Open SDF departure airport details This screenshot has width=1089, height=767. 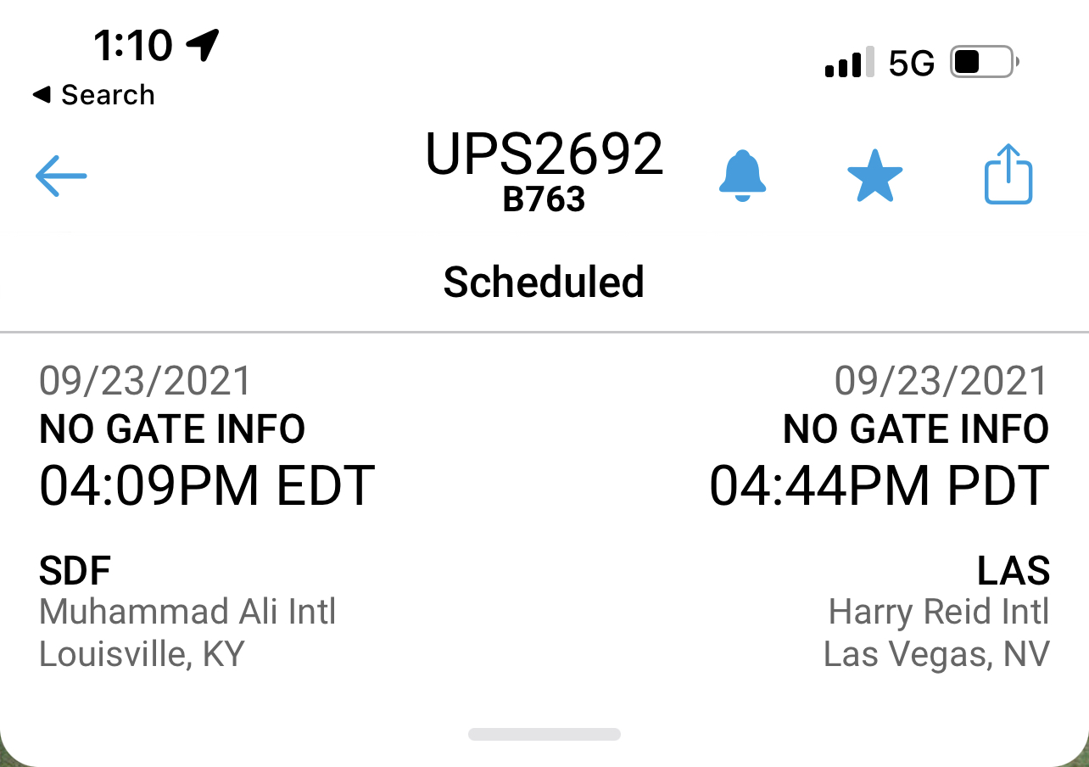coord(75,571)
